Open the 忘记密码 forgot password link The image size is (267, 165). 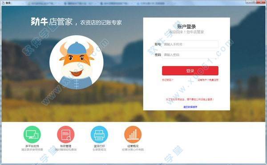pos(168,80)
